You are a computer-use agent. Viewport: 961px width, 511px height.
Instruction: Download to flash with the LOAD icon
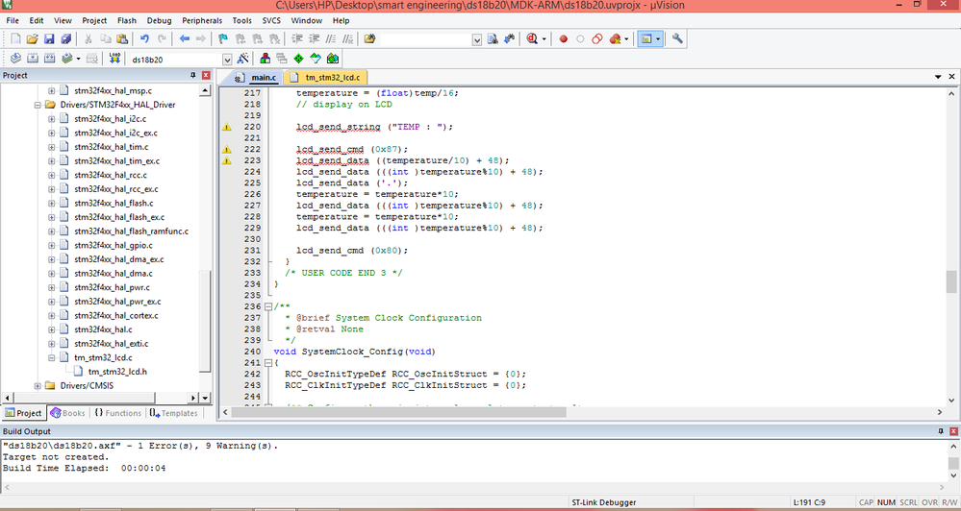(114, 59)
